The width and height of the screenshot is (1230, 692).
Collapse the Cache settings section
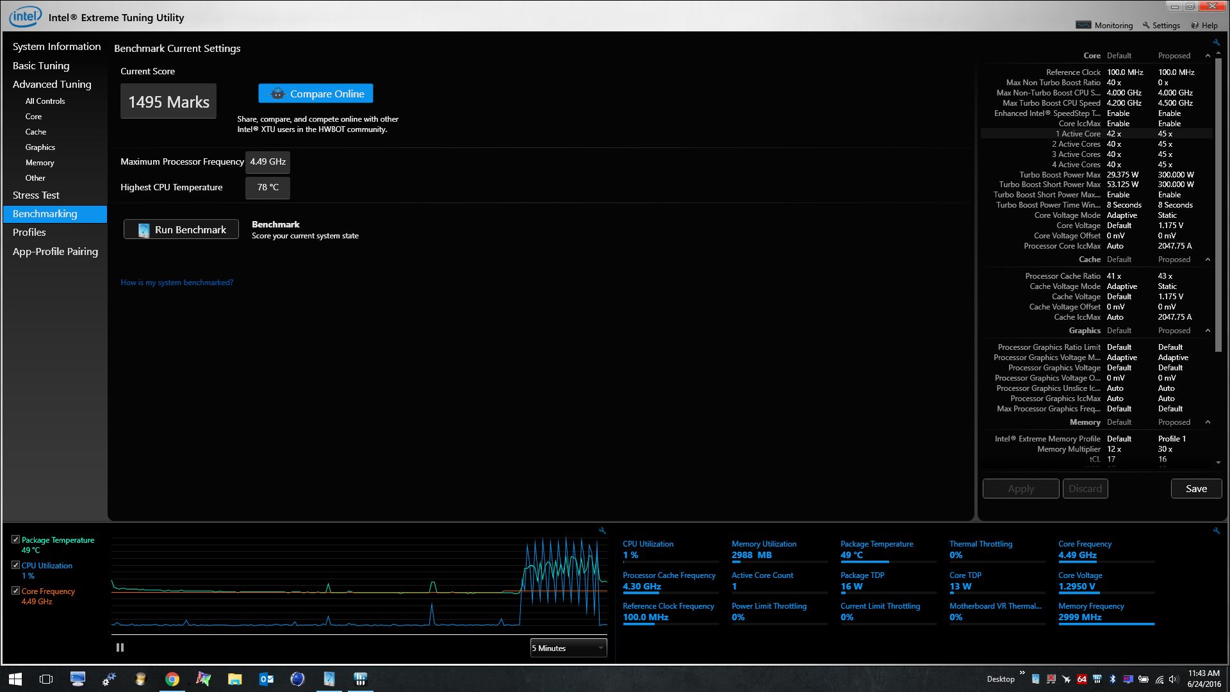coord(1208,259)
